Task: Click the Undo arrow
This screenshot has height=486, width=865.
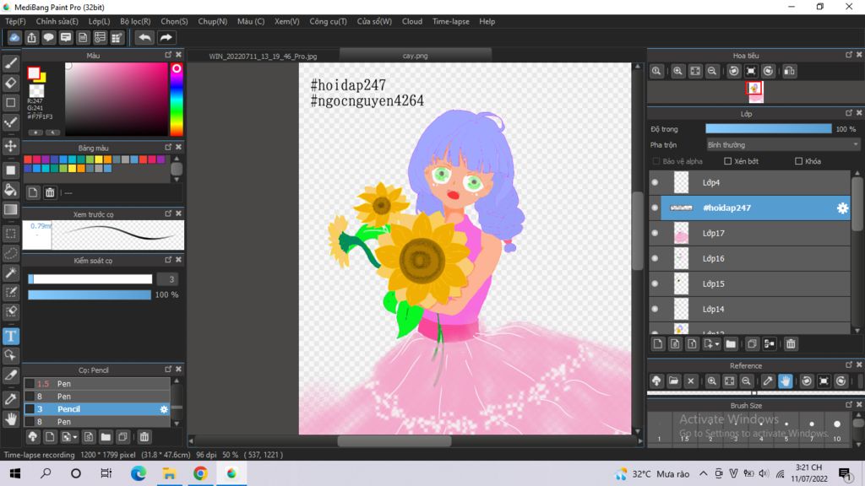Action: coord(144,37)
